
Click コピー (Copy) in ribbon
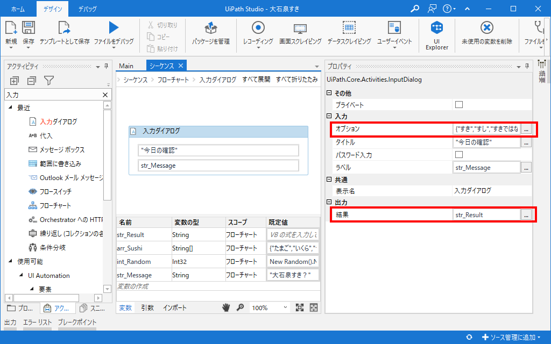[158, 37]
